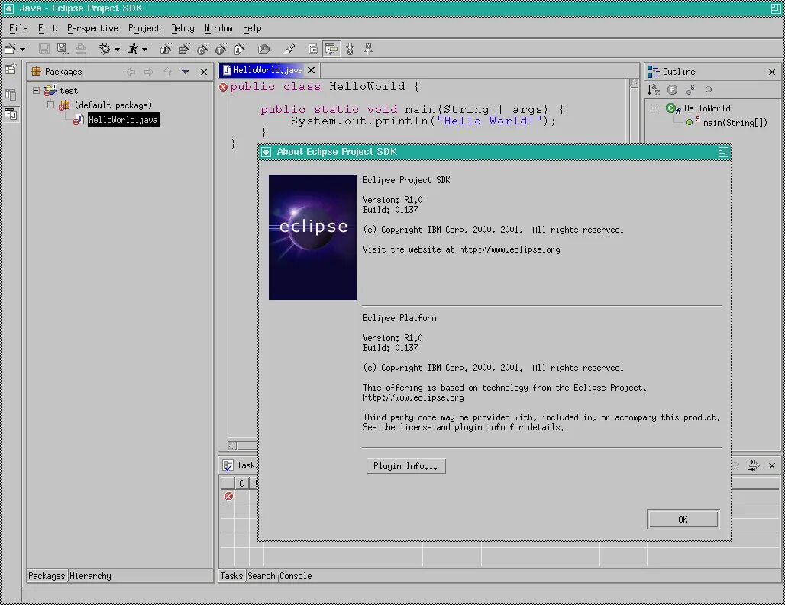Toggle Hide Static Members in Outline
This screenshot has width=785, height=605.
[690, 89]
